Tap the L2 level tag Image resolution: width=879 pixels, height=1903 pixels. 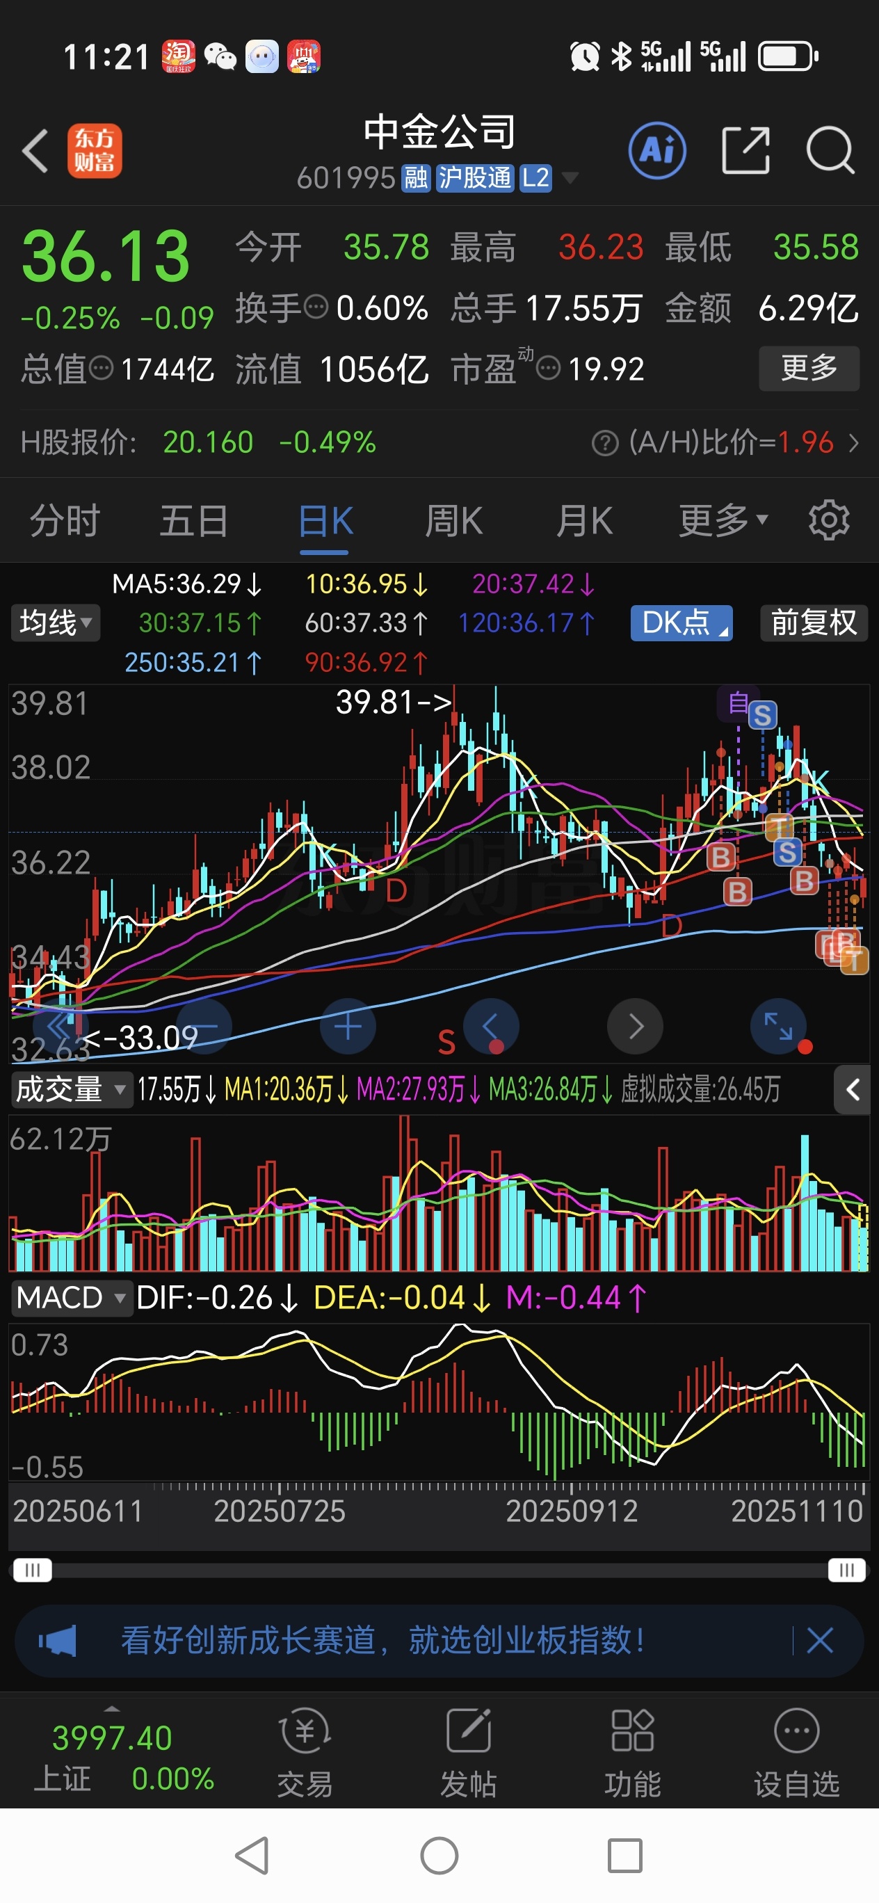(x=535, y=178)
